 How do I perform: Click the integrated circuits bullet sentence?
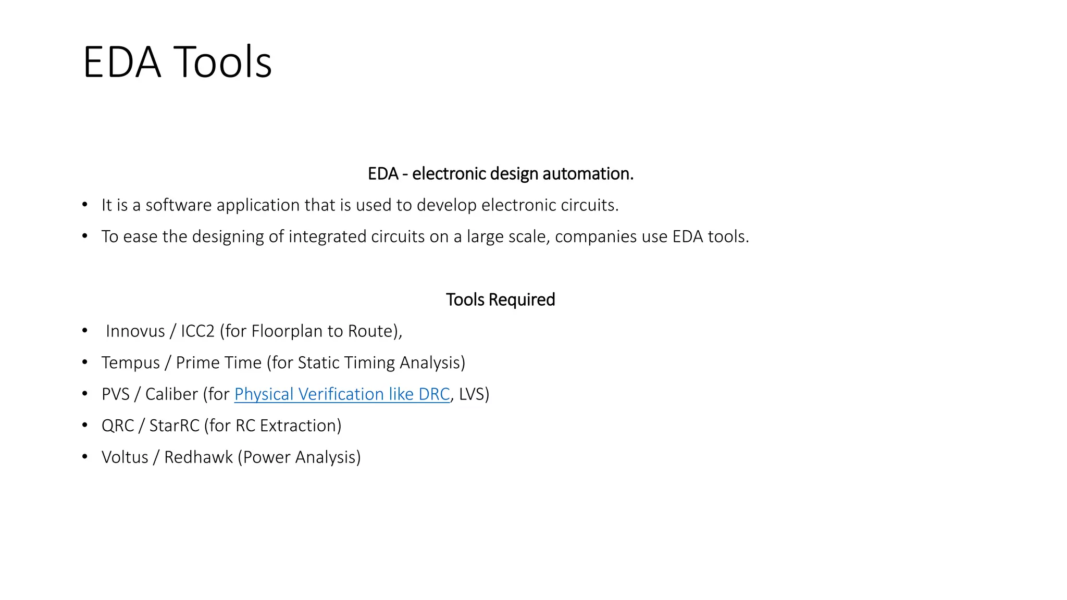click(x=425, y=236)
